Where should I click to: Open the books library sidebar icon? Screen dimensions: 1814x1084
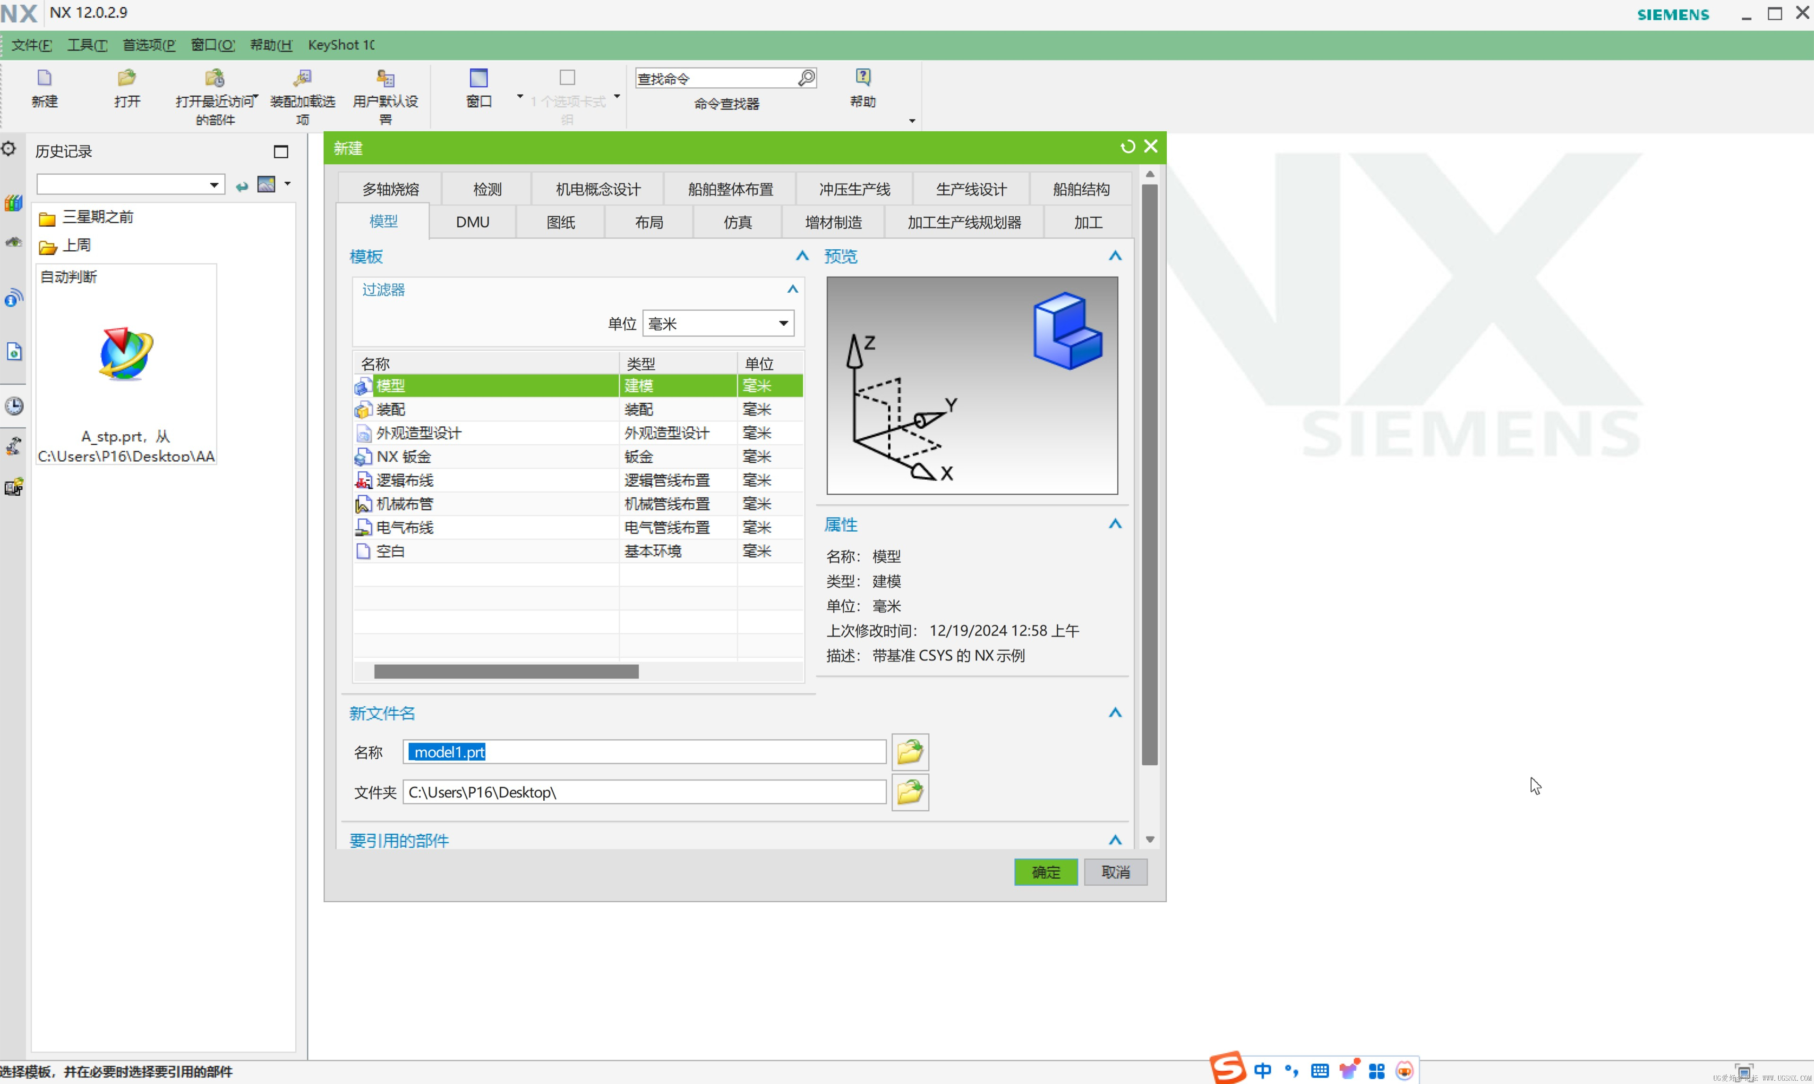coord(13,203)
